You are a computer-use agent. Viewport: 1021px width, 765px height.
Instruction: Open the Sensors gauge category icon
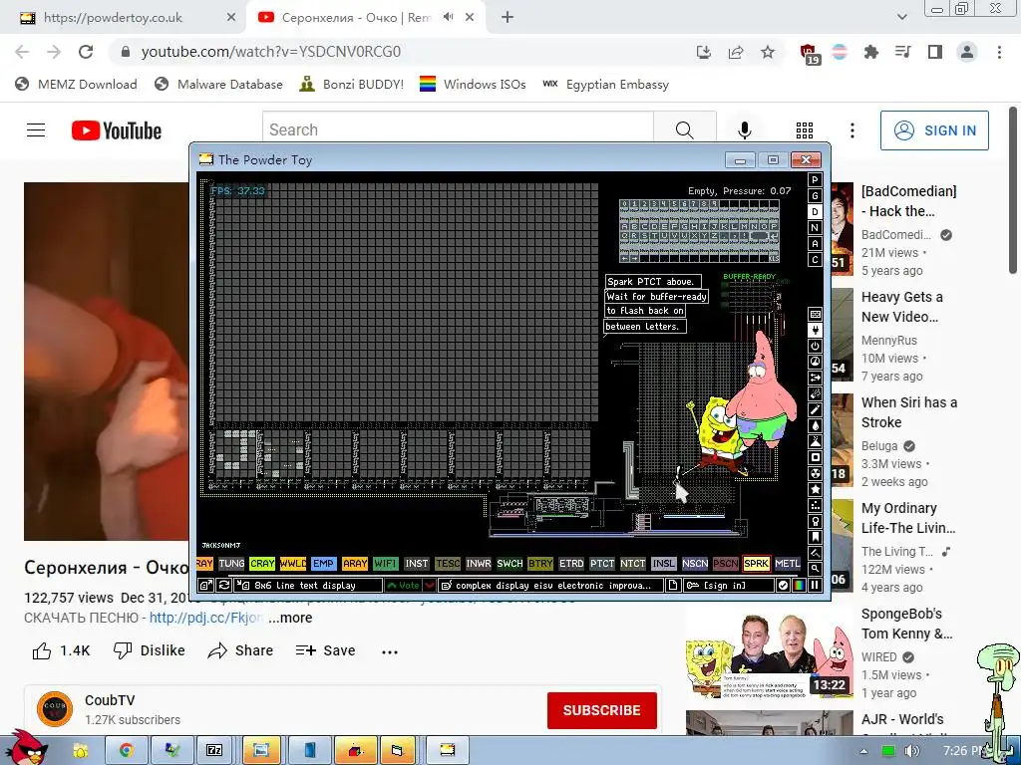pyautogui.click(x=815, y=362)
